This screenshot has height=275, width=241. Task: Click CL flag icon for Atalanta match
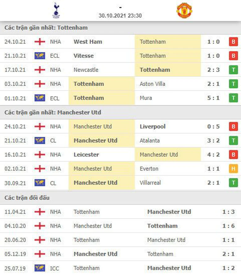click(x=40, y=141)
